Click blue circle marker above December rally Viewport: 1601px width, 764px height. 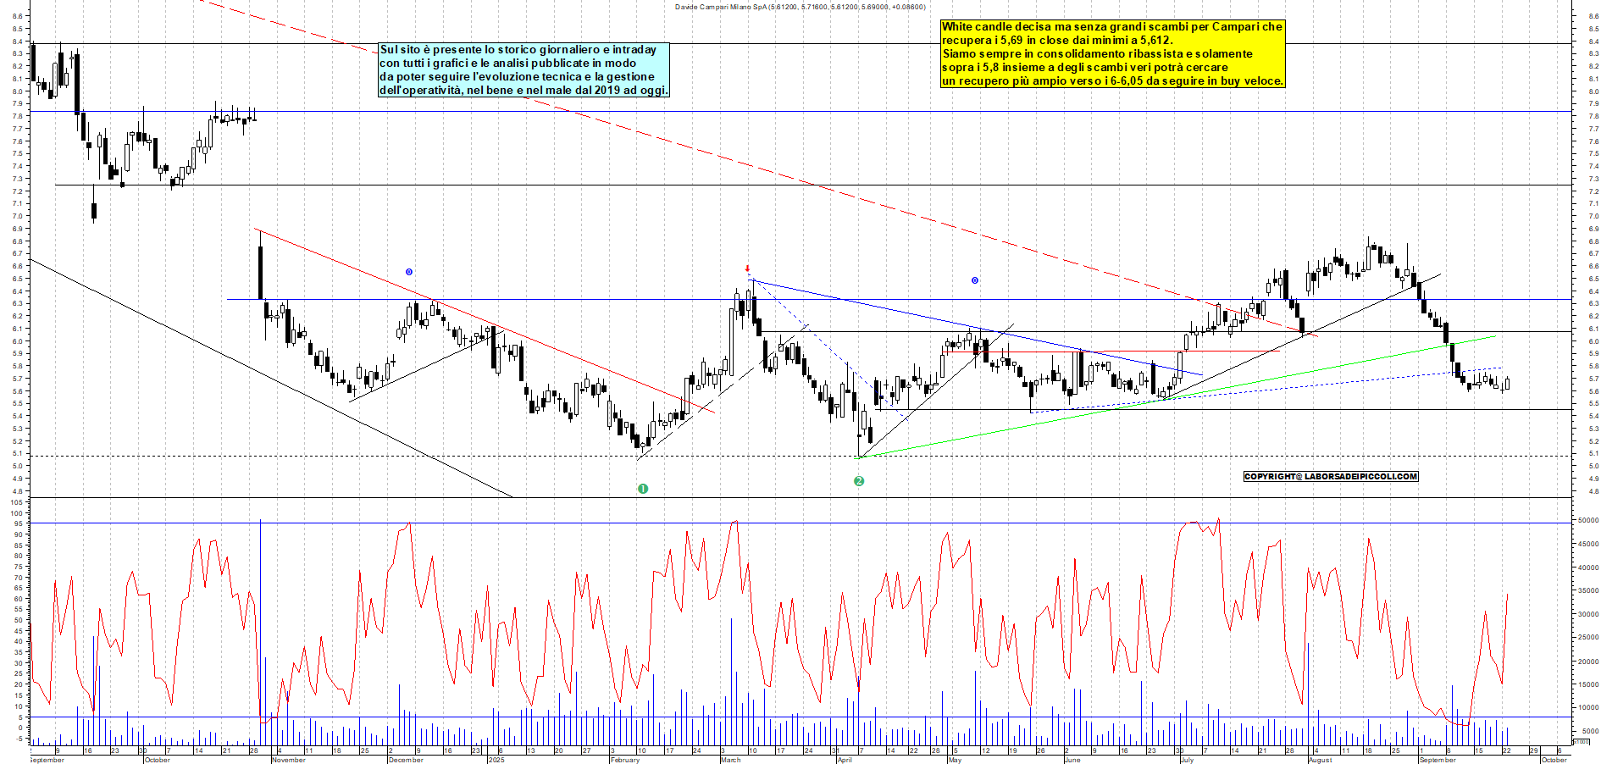(409, 272)
